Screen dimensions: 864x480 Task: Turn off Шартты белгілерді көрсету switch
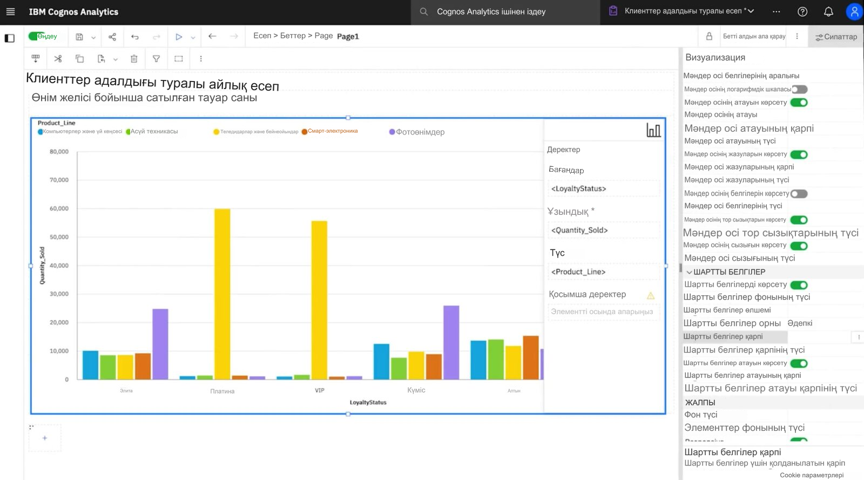(799, 285)
